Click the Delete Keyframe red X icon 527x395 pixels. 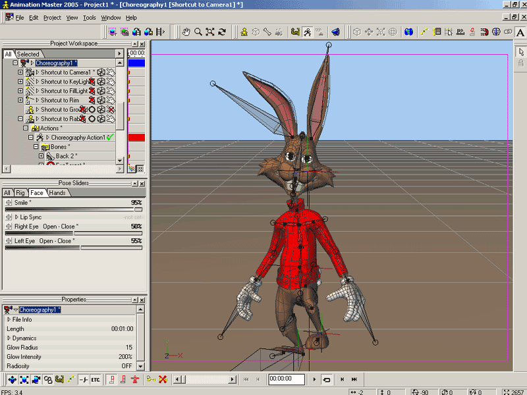click(163, 380)
